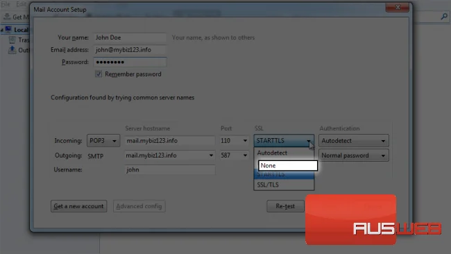This screenshot has width=451, height=254.
Task: Close the Mail Account Setup dialog
Action: 397,8
